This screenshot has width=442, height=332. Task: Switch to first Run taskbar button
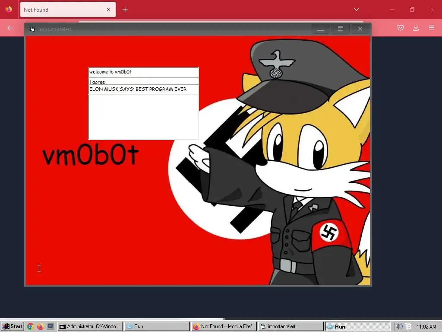[157, 326]
